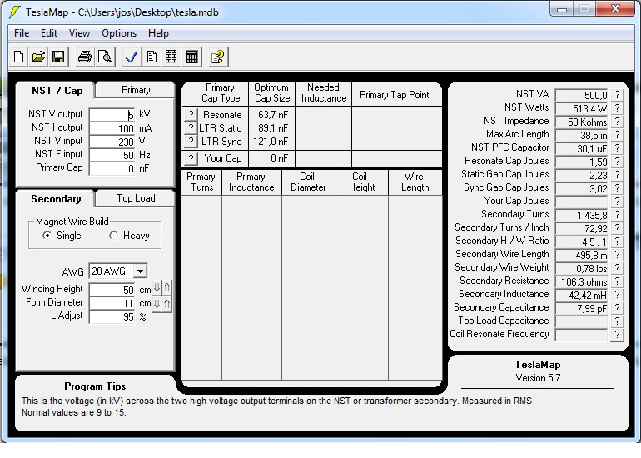The height and width of the screenshot is (458, 641).
Task: Click the Form Diameter input field
Action: 112,303
